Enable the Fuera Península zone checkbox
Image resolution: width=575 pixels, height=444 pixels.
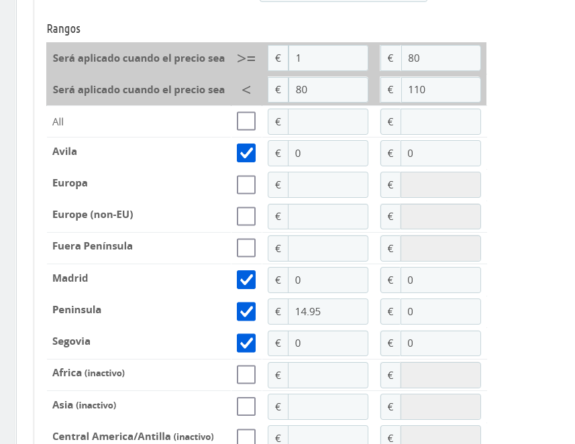246,248
